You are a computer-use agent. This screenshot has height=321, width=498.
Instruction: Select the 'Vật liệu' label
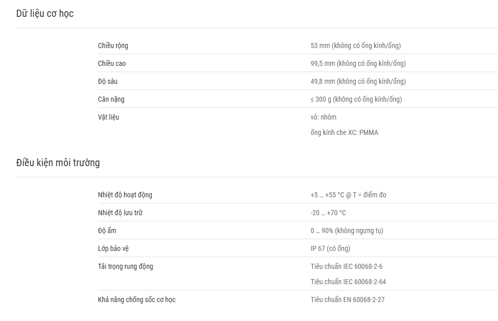coord(108,117)
